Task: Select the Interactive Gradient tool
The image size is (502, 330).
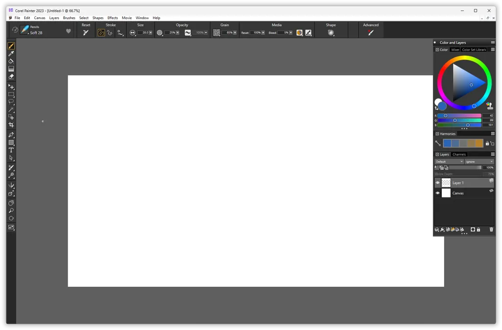Action: coord(11,69)
